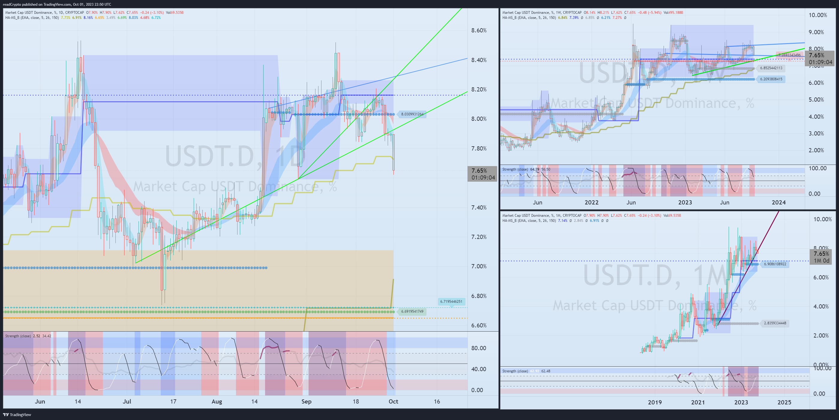Image resolution: width=839 pixels, height=420 pixels.
Task: Click the 2022 label on the 1W time axis
Action: pyautogui.click(x=592, y=203)
